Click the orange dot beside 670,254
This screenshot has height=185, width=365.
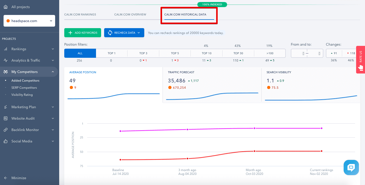click(170, 88)
